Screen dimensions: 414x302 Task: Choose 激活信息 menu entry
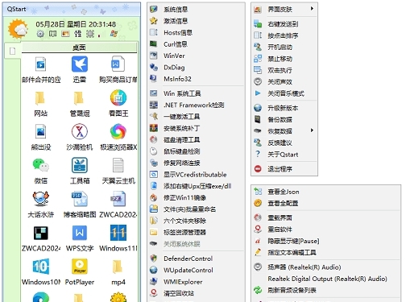tap(196, 21)
